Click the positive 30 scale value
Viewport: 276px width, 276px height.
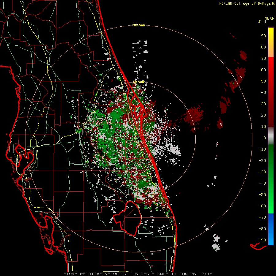click(263, 104)
